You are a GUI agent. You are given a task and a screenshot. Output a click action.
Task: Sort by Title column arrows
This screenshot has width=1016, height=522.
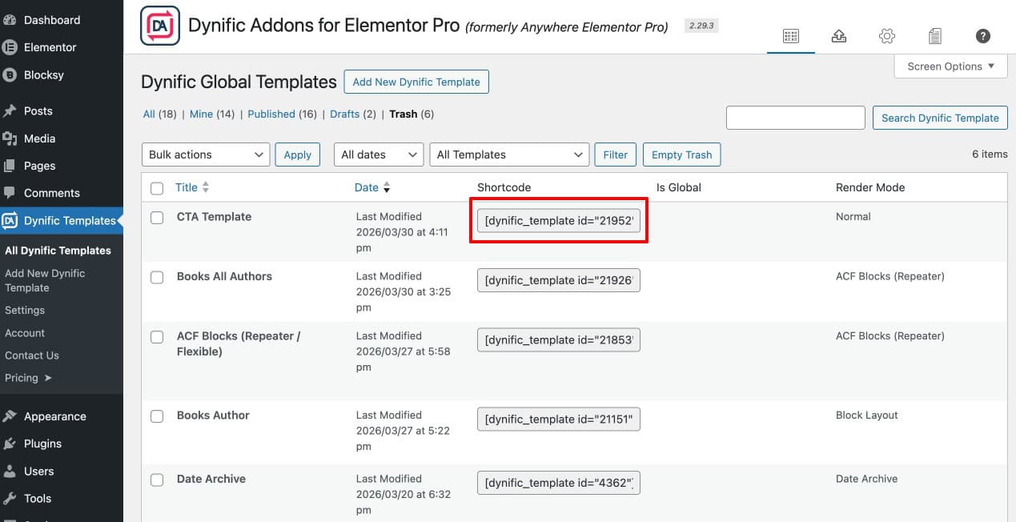pos(206,187)
